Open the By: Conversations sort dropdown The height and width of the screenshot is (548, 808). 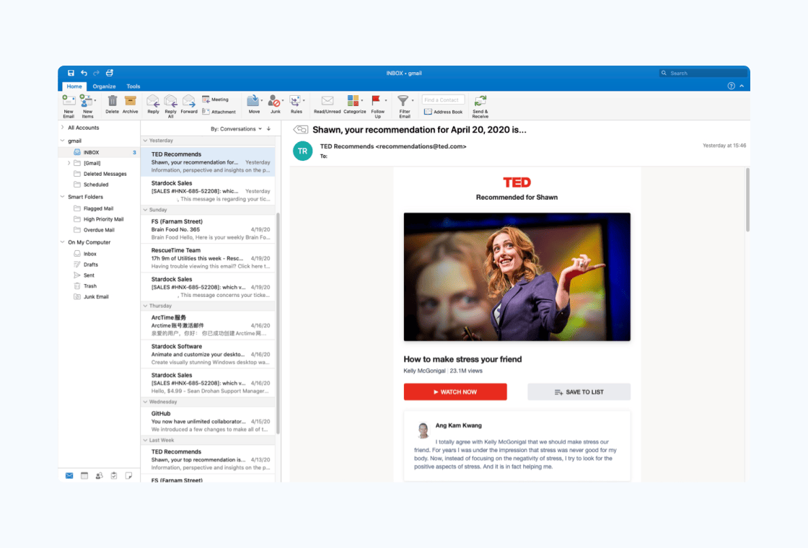[x=236, y=129]
